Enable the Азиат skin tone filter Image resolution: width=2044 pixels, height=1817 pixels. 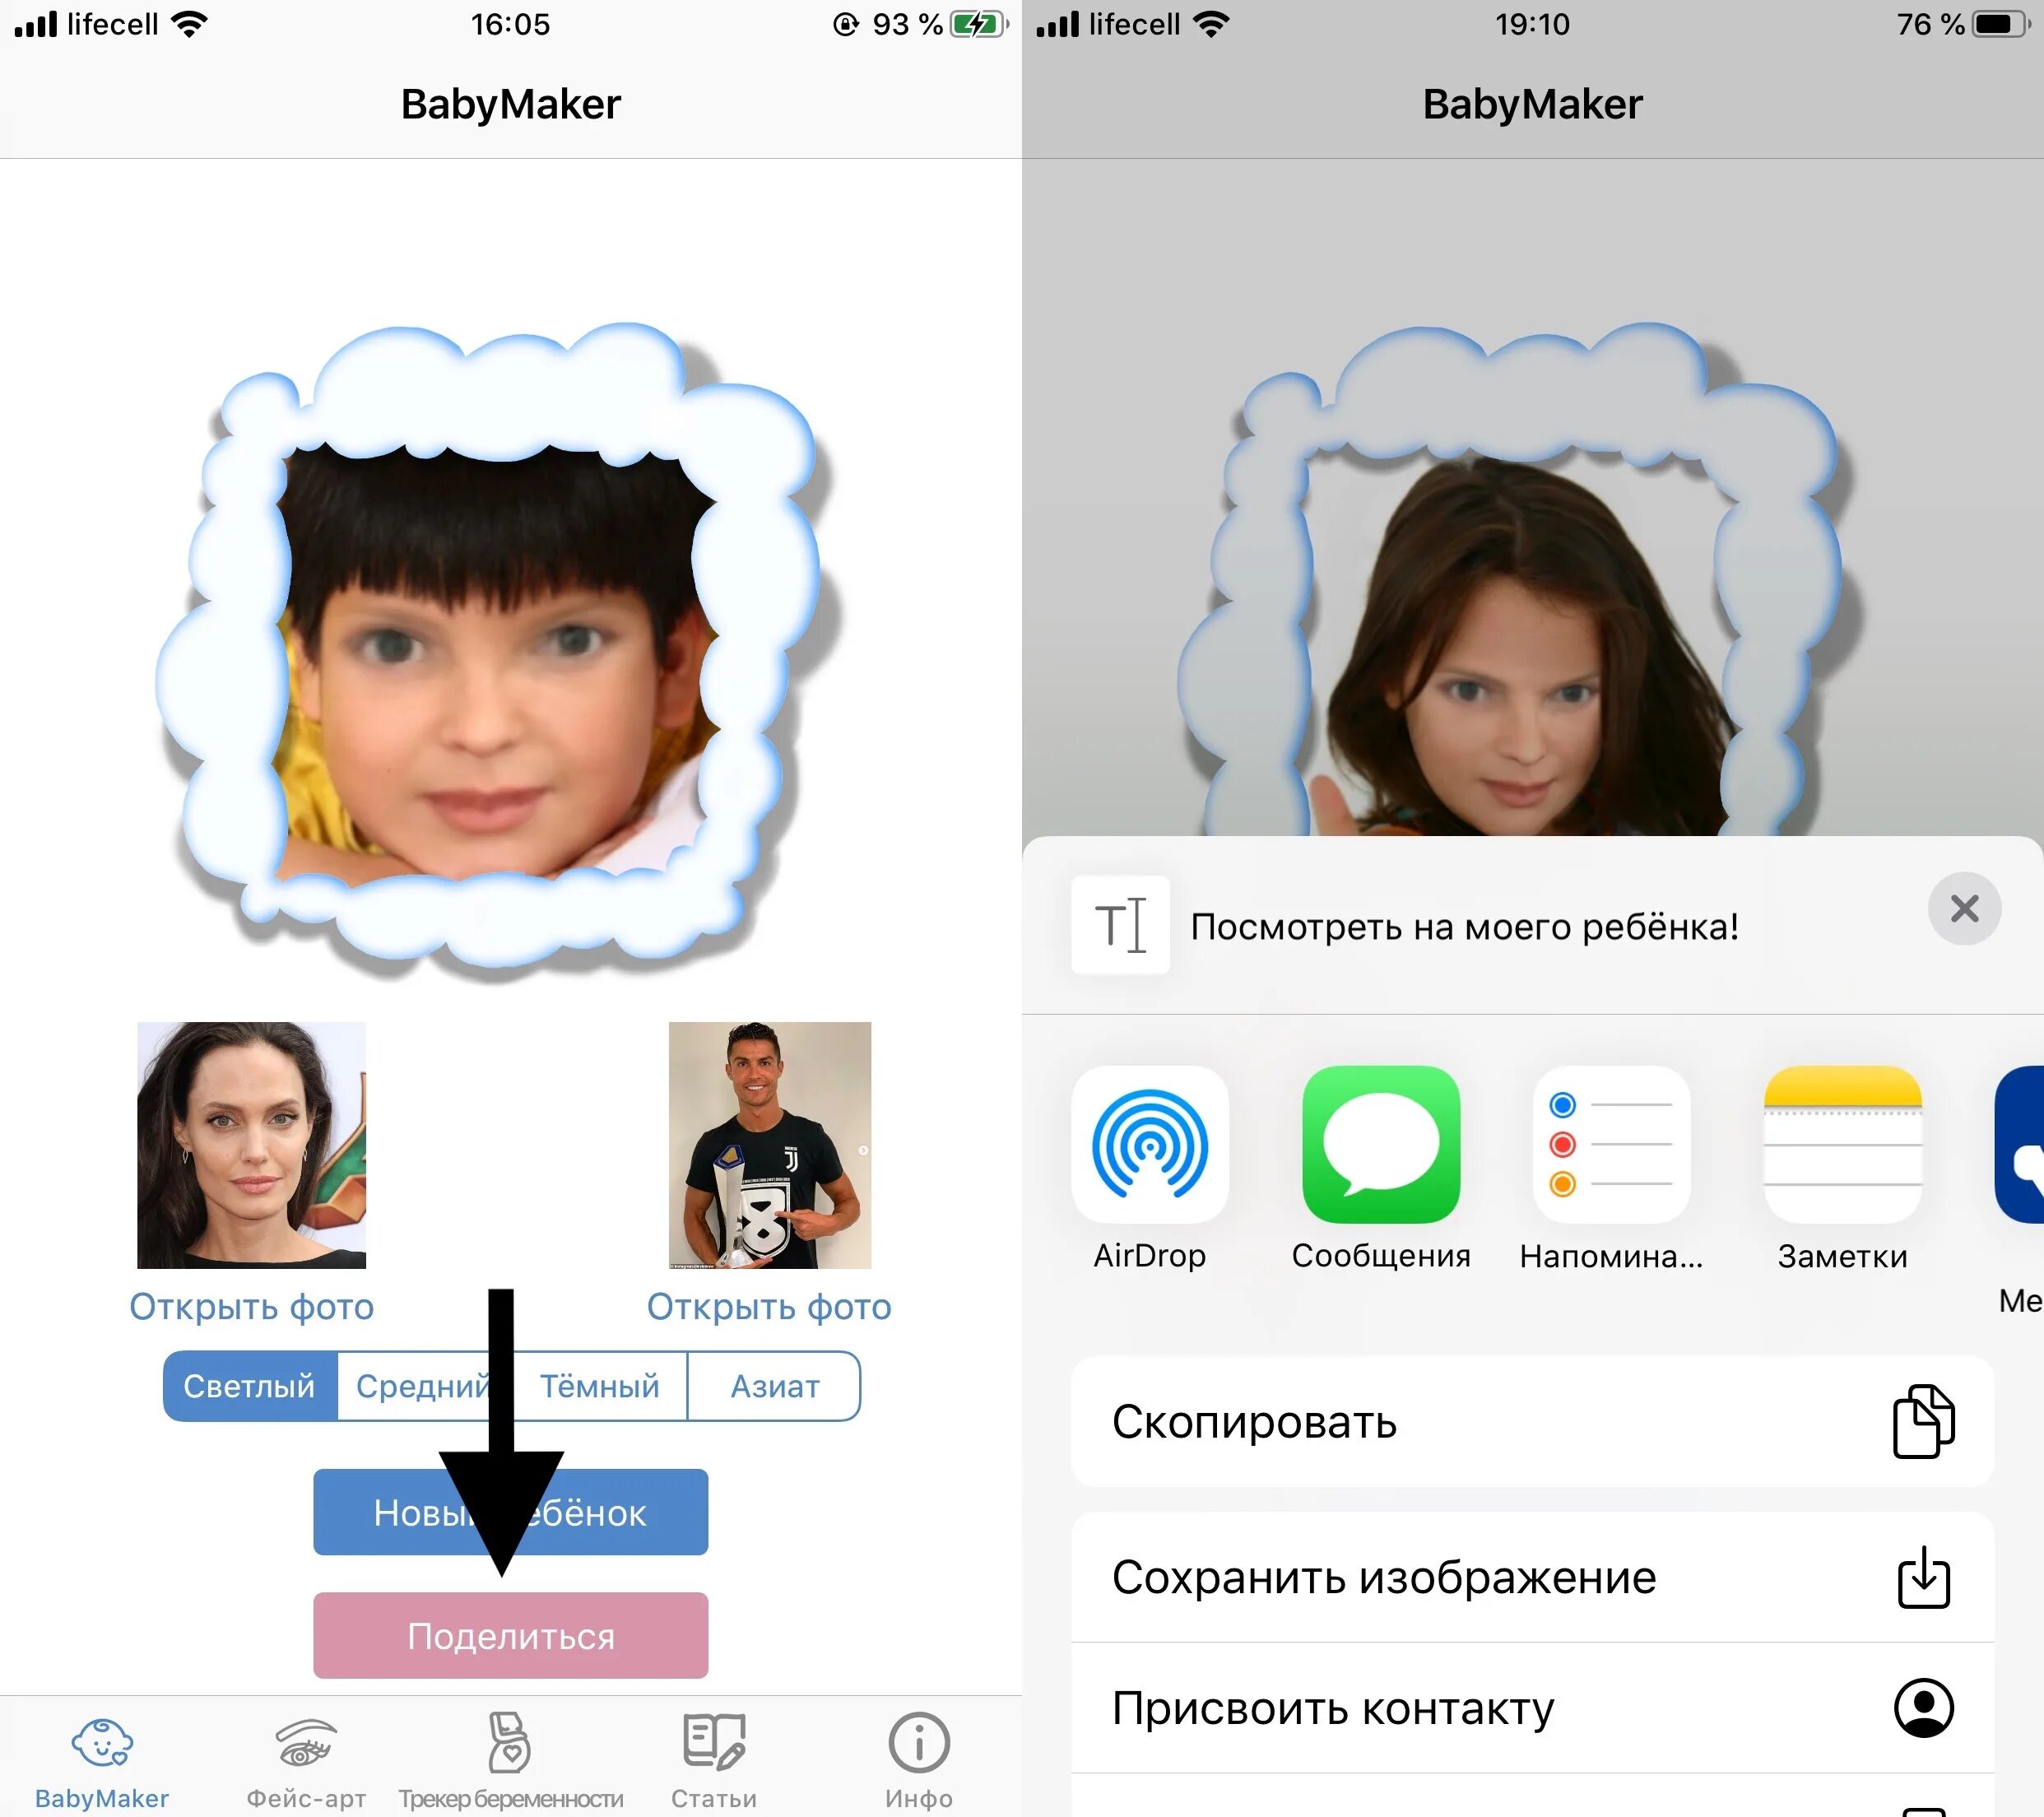click(x=773, y=1387)
